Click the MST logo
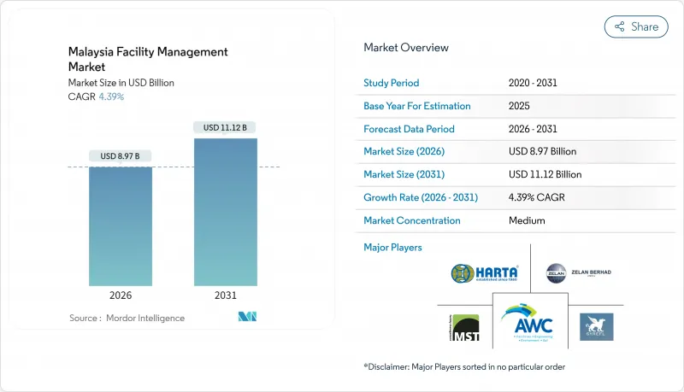 [463, 327]
